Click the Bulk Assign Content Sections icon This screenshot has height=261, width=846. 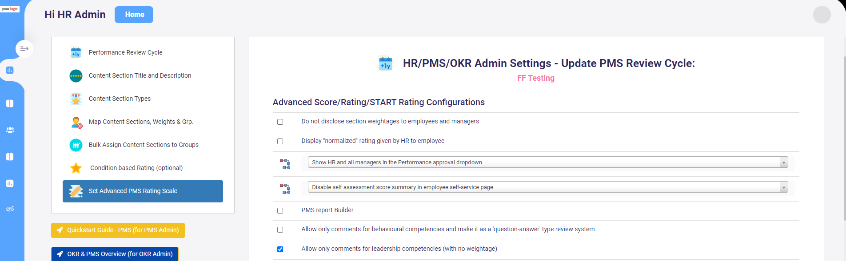(x=76, y=145)
